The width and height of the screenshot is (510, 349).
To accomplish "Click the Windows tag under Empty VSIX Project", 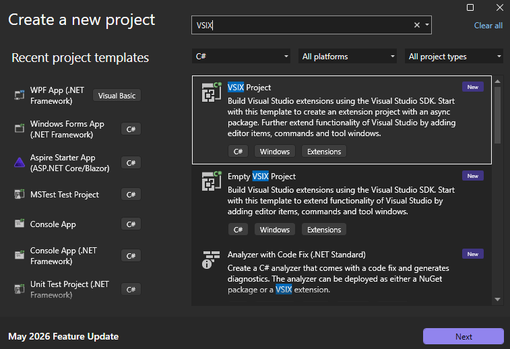I will pos(274,230).
